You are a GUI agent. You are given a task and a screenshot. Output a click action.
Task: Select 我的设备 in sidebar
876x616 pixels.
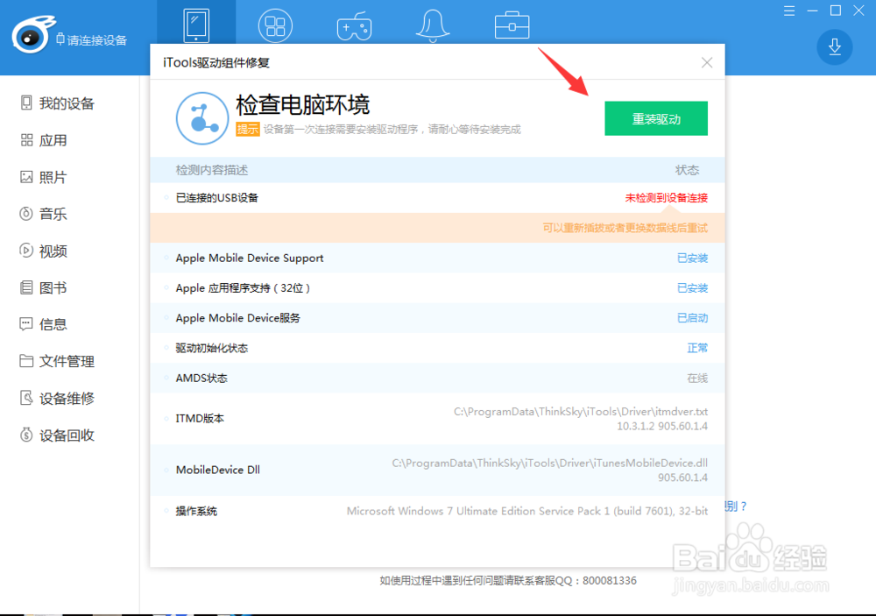[57, 103]
